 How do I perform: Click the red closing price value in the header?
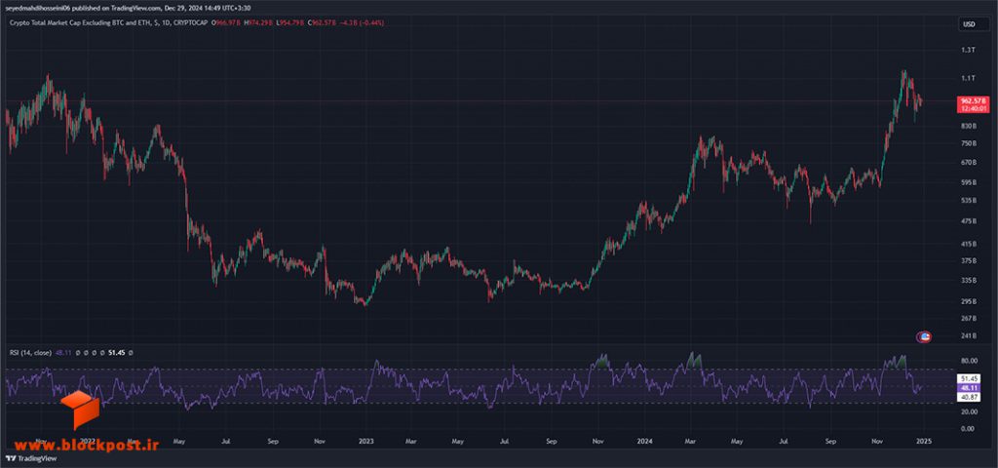pos(322,23)
